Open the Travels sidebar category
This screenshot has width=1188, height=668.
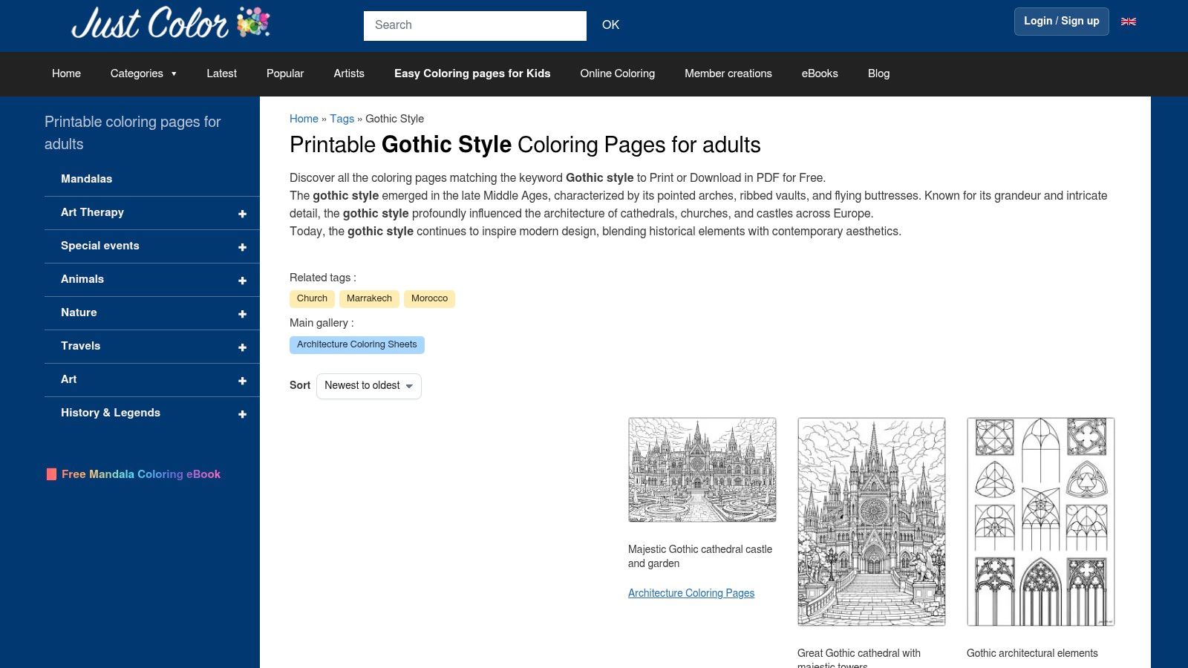coord(80,346)
